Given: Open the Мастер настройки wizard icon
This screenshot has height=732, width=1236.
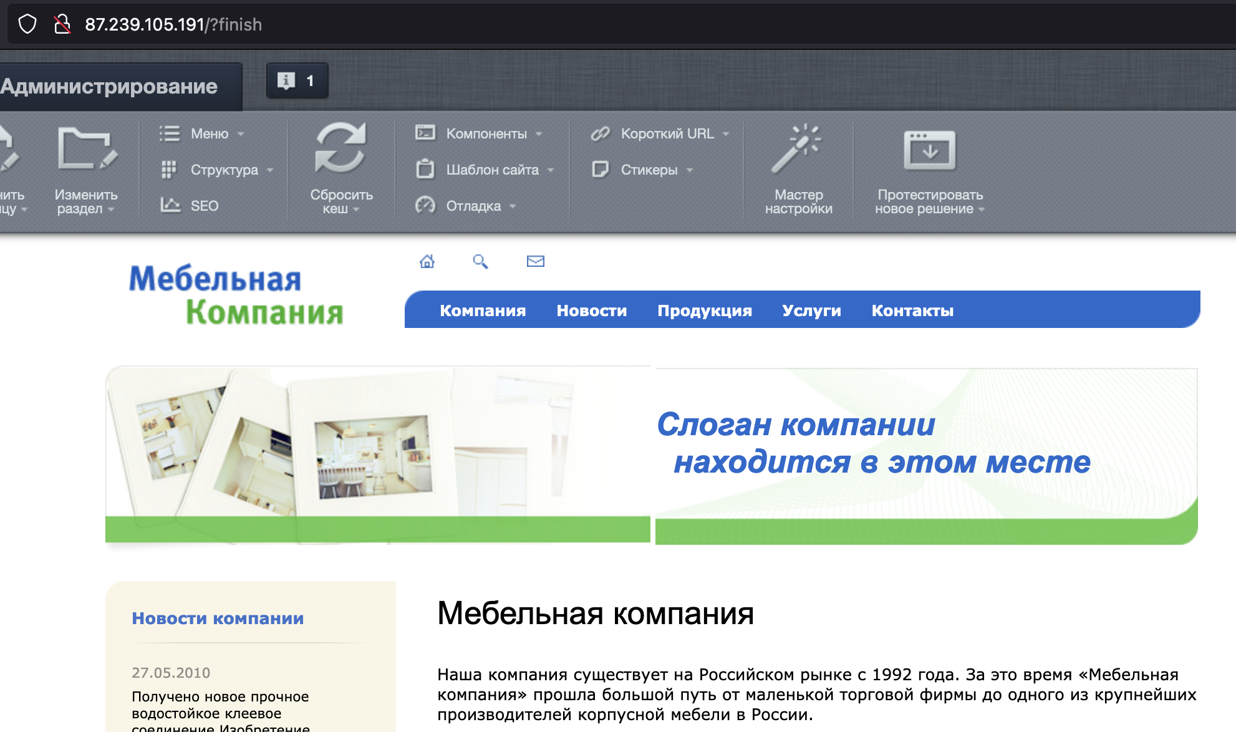Looking at the screenshot, I should (796, 148).
